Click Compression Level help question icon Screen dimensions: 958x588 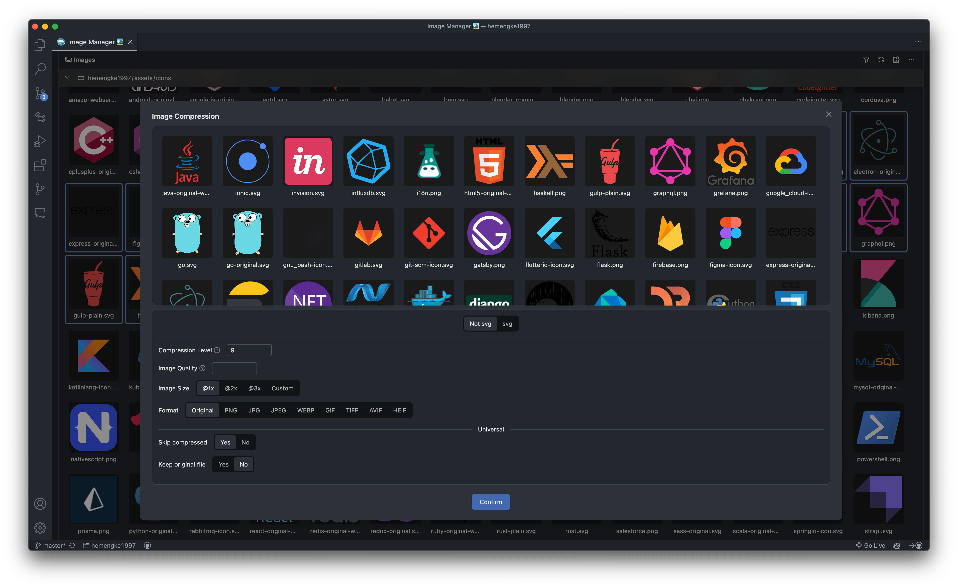(217, 350)
